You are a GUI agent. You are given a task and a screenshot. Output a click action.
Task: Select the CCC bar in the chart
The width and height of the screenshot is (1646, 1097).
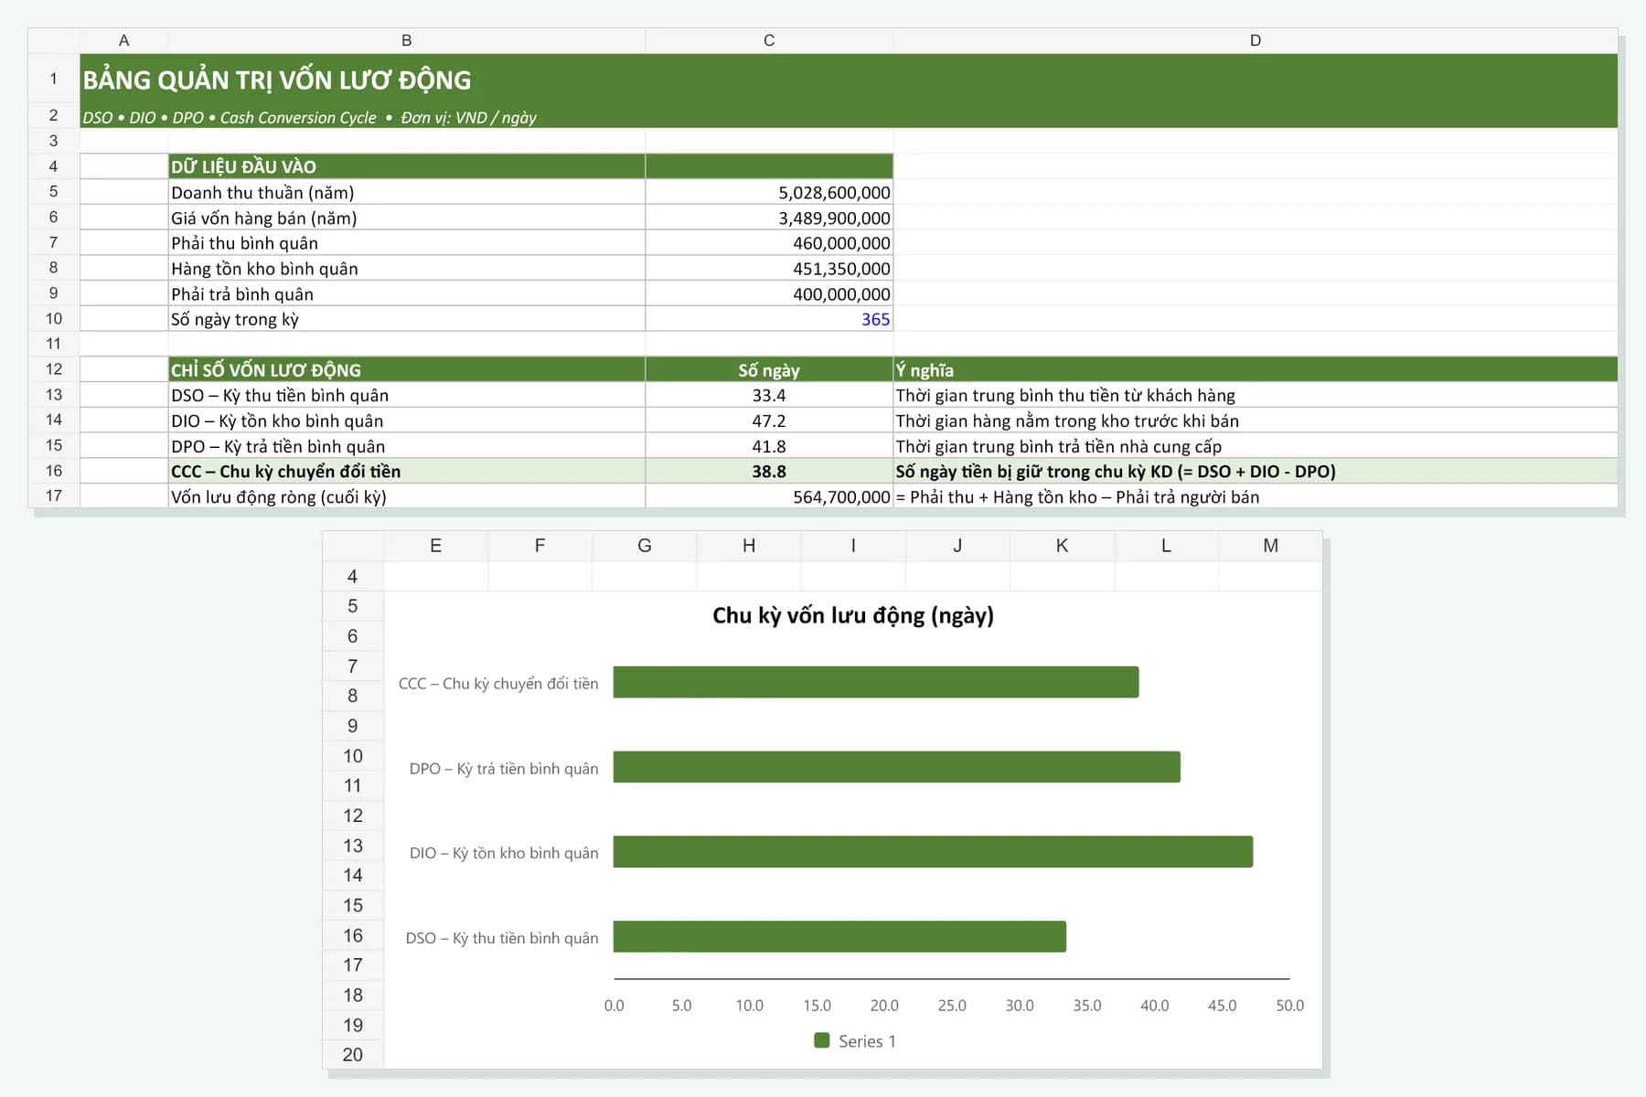876,682
